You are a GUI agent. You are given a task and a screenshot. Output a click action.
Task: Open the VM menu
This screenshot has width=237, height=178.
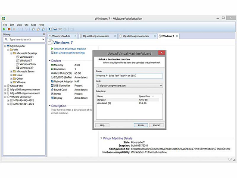(26, 25)
